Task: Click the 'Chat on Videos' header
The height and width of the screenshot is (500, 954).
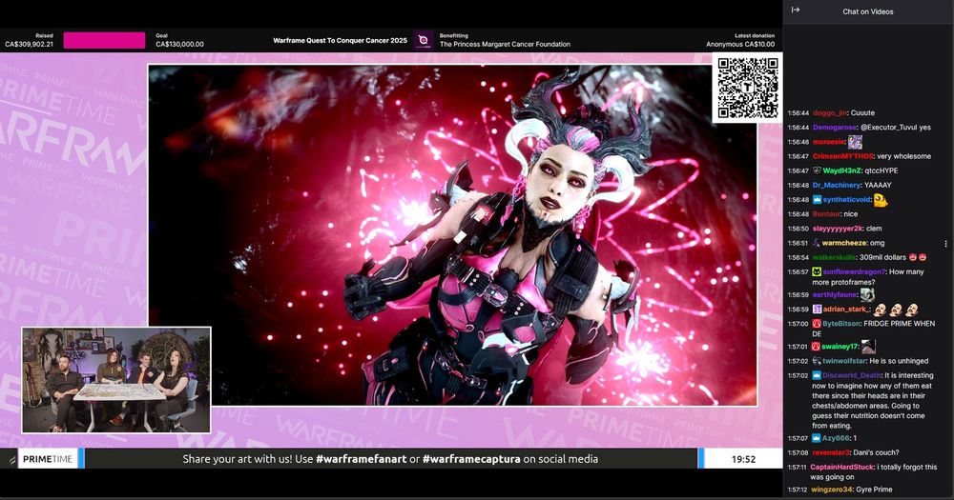Action: [867, 11]
